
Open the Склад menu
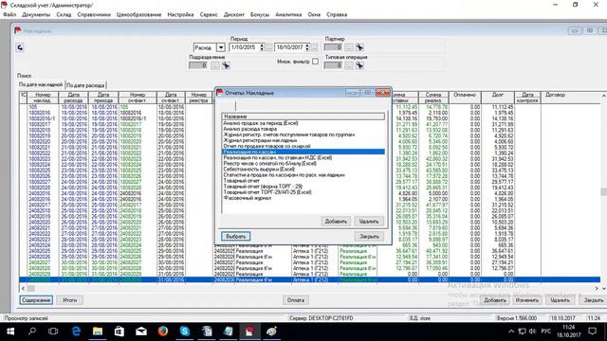[64, 14]
